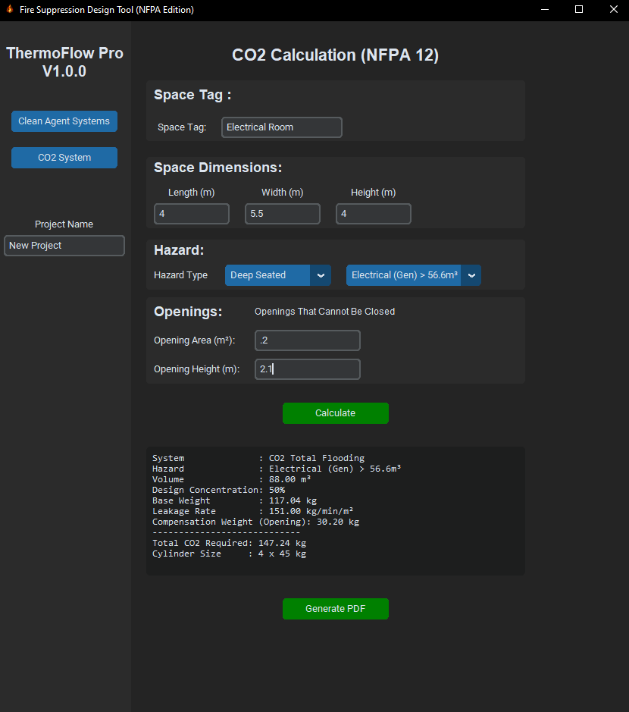Minimize the Fire Suppression Design Tool window
This screenshot has width=629, height=712.
[x=544, y=10]
